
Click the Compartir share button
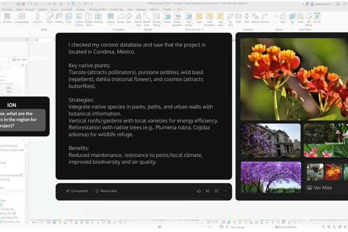(77, 191)
